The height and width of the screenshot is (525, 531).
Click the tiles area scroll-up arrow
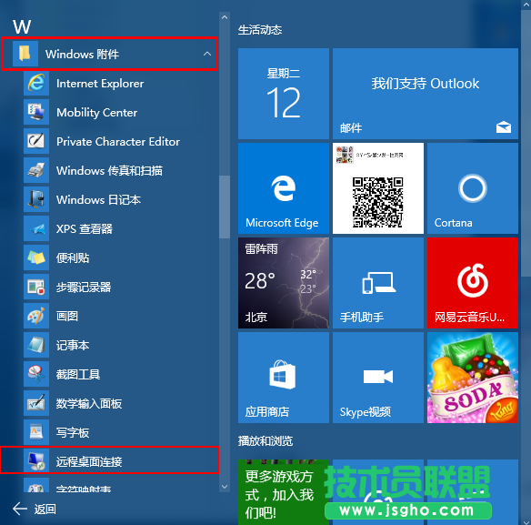coord(526,4)
